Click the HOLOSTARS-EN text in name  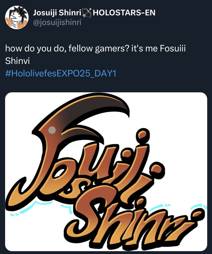124,13
